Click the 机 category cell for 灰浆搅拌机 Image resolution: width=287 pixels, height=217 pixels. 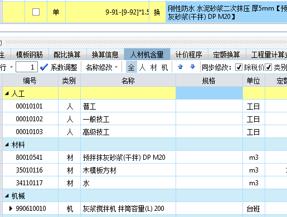pyautogui.click(x=69, y=209)
